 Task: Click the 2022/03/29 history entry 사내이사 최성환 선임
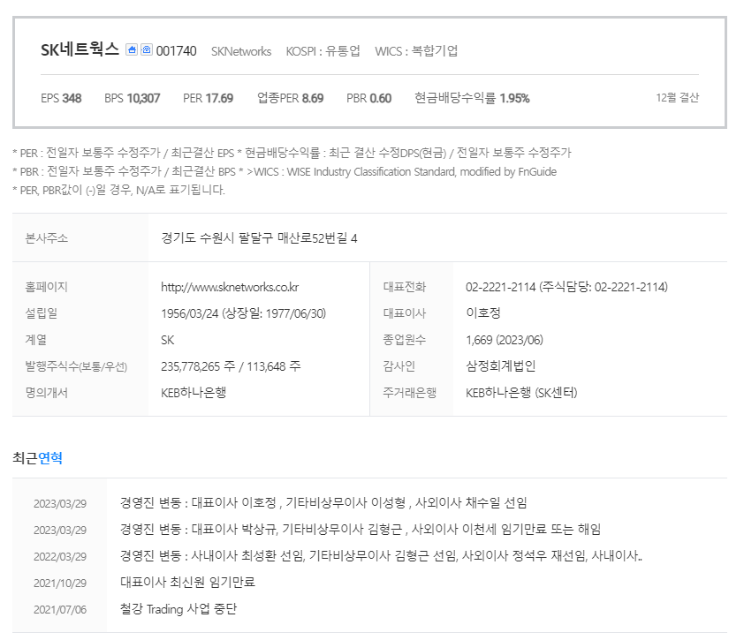coord(381,556)
